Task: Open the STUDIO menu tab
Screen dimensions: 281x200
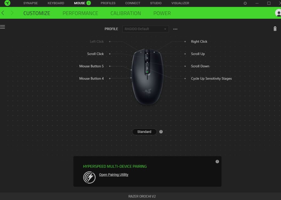Action: 156,3
